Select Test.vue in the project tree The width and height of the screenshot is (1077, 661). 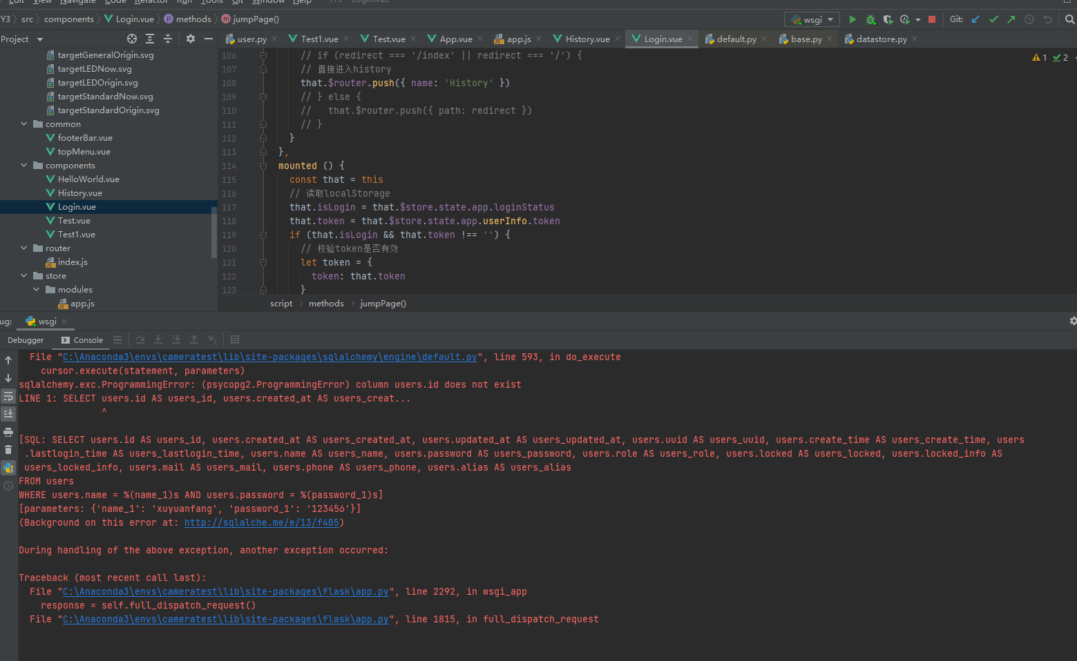coord(74,221)
